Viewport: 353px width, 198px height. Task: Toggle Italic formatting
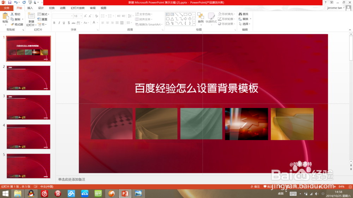(x=59, y=23)
